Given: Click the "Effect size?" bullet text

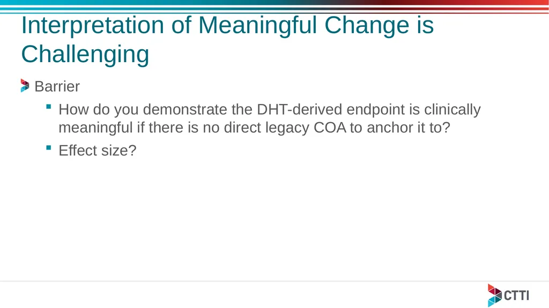Looking at the screenshot, I should 98,151.
